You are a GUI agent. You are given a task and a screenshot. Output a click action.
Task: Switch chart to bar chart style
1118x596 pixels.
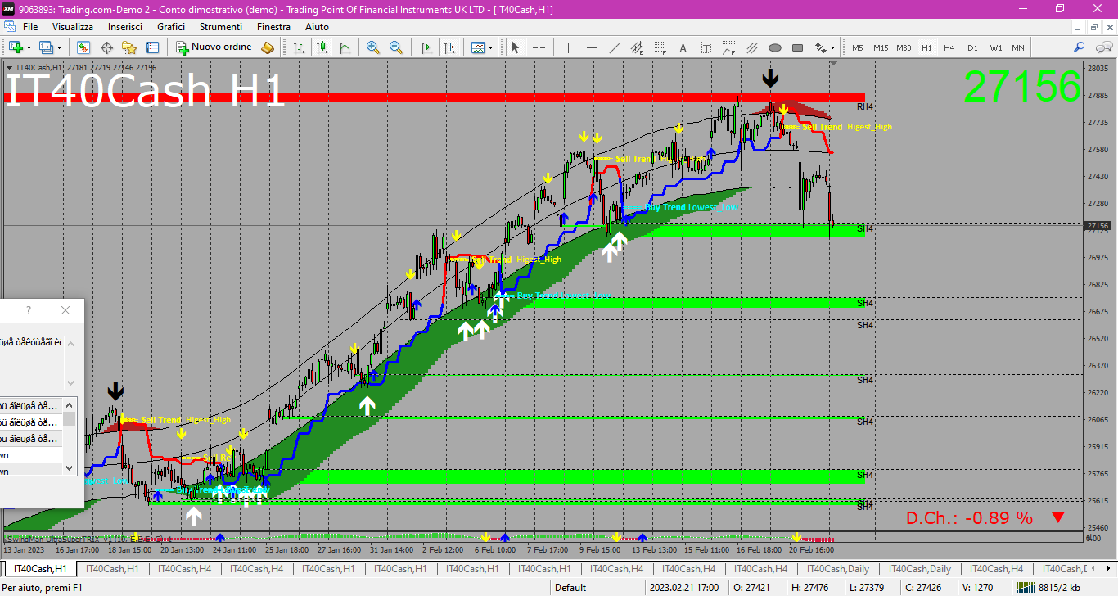point(300,47)
